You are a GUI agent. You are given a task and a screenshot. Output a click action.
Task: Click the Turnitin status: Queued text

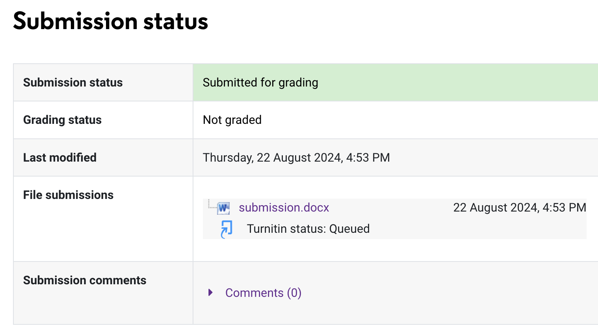[308, 229]
